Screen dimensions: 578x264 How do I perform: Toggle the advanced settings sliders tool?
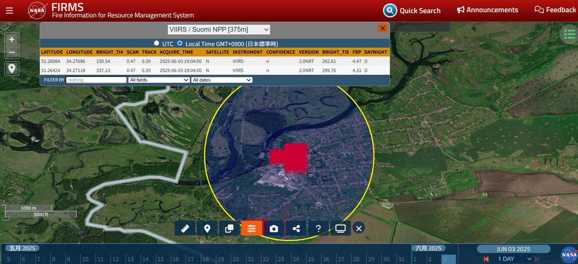point(251,228)
